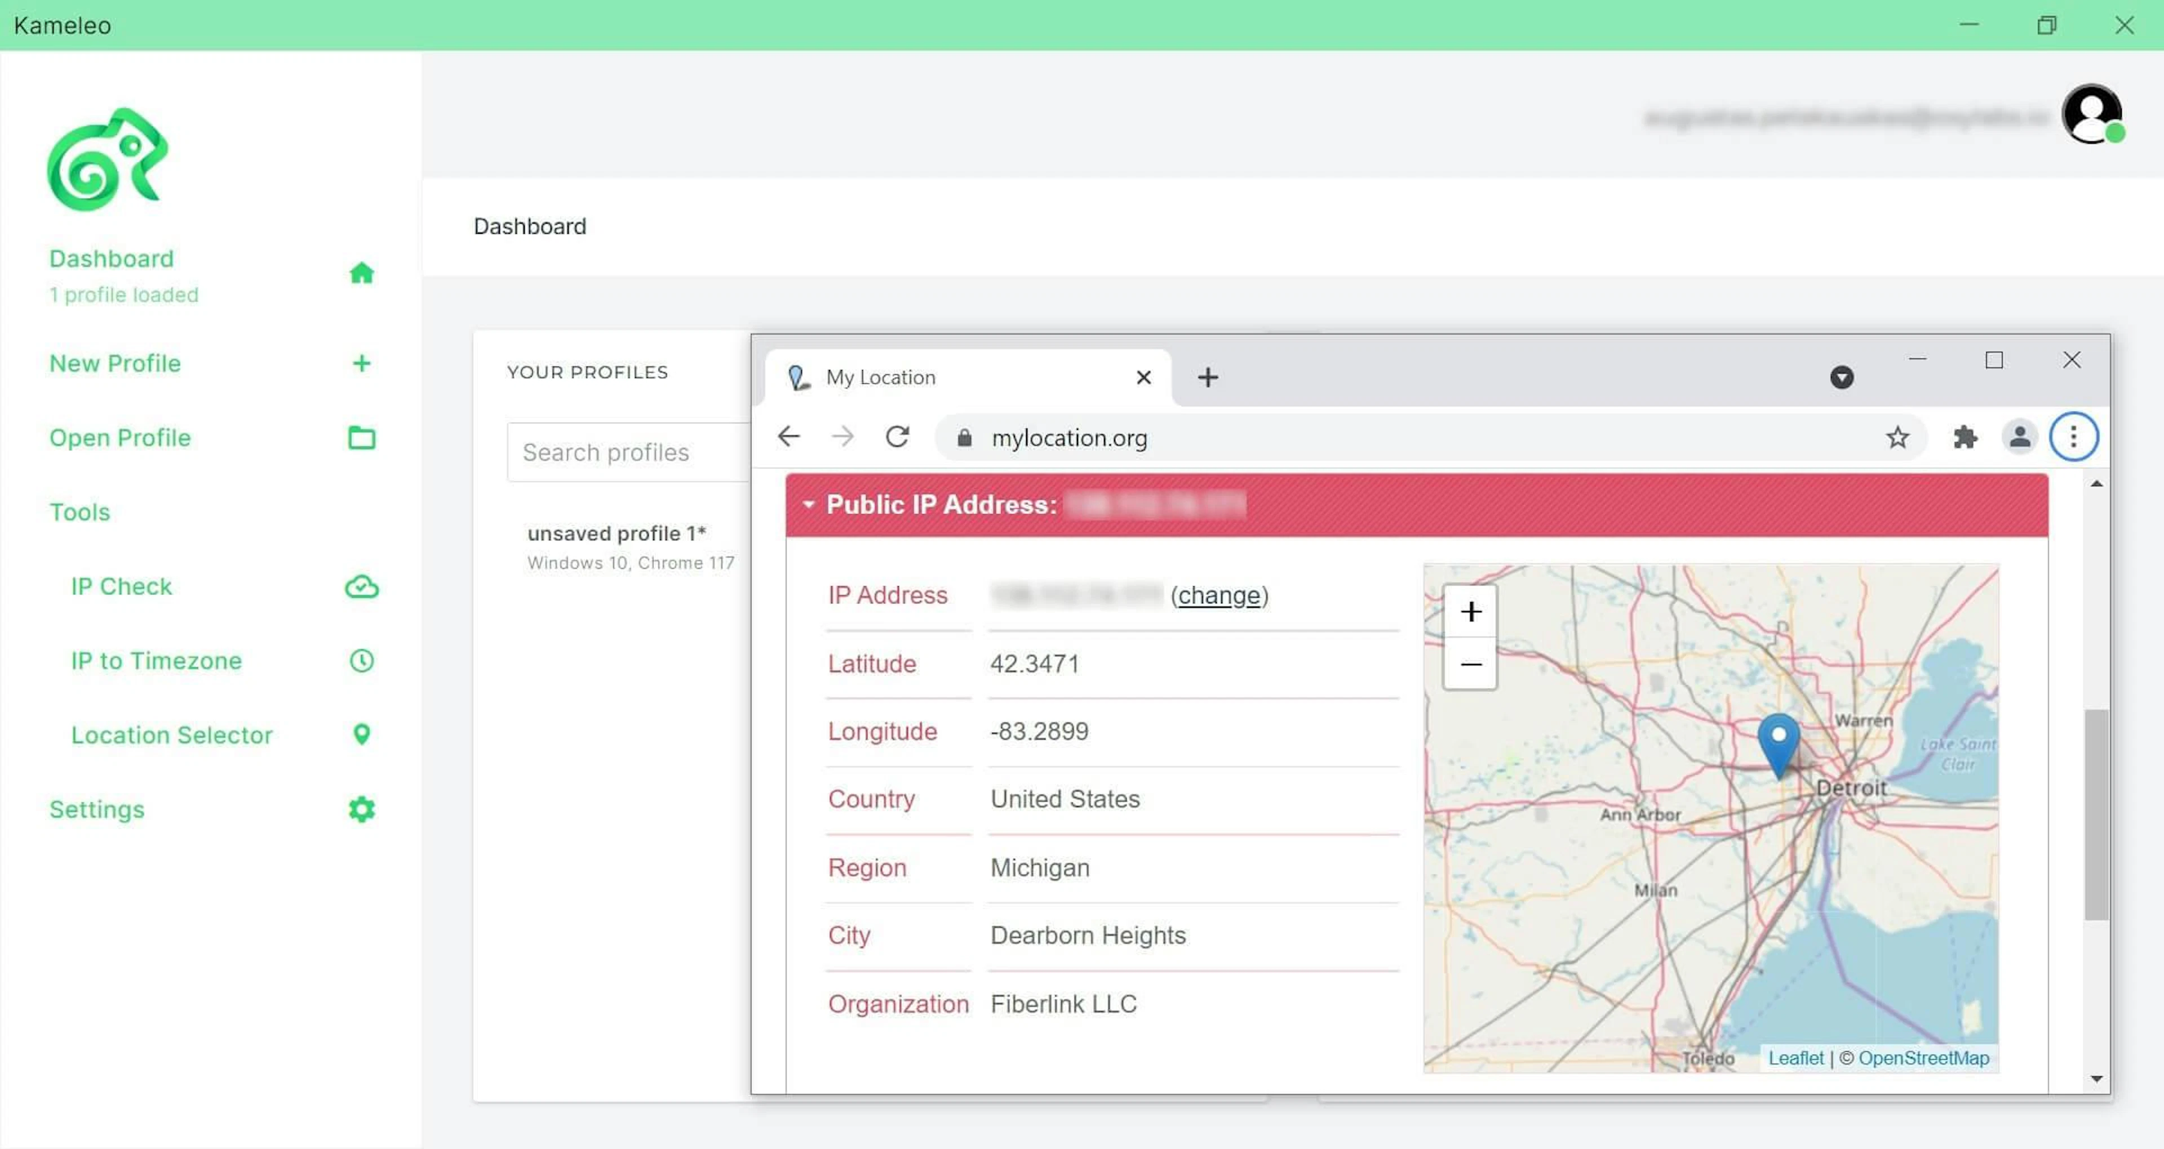
Task: Click the Country value United States
Action: coord(1065,799)
